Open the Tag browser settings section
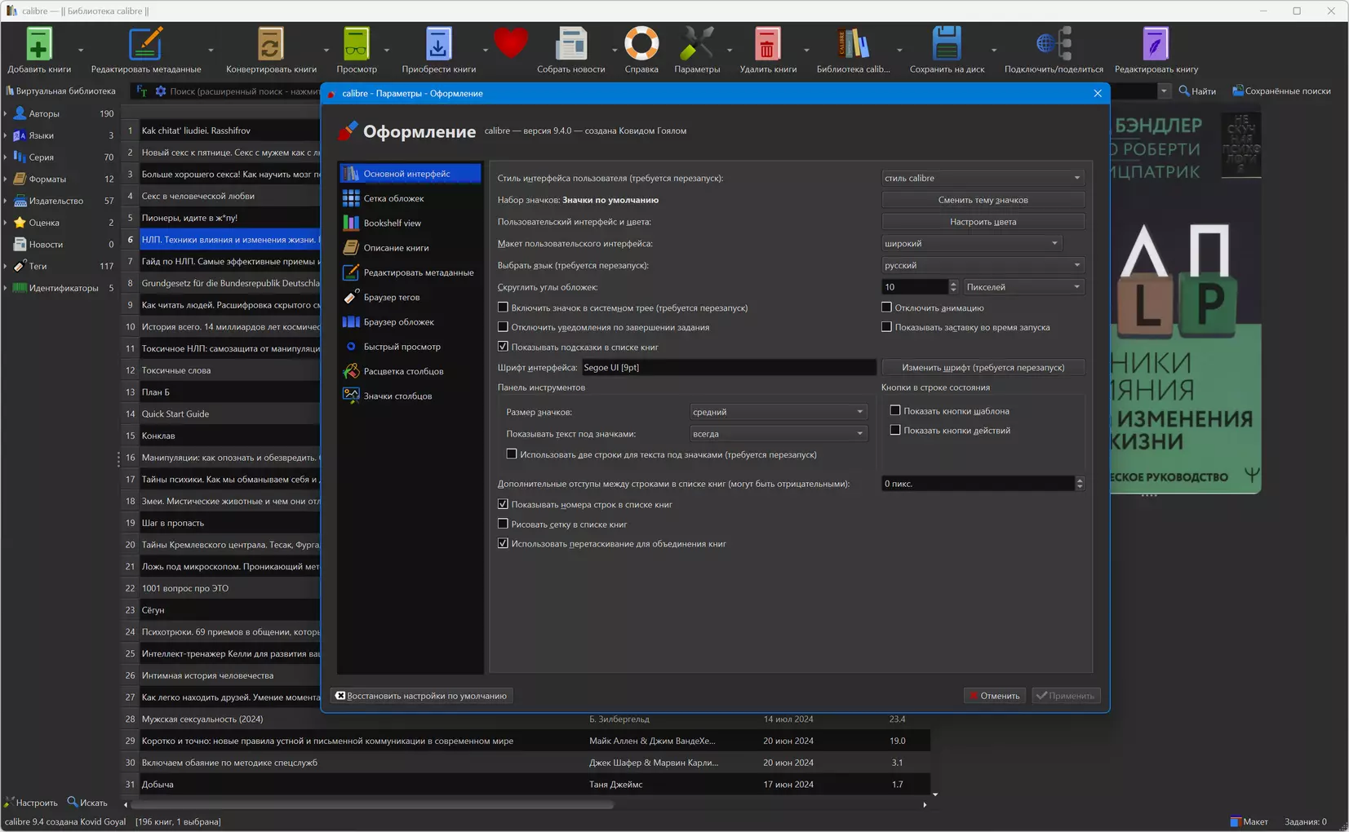 point(392,297)
